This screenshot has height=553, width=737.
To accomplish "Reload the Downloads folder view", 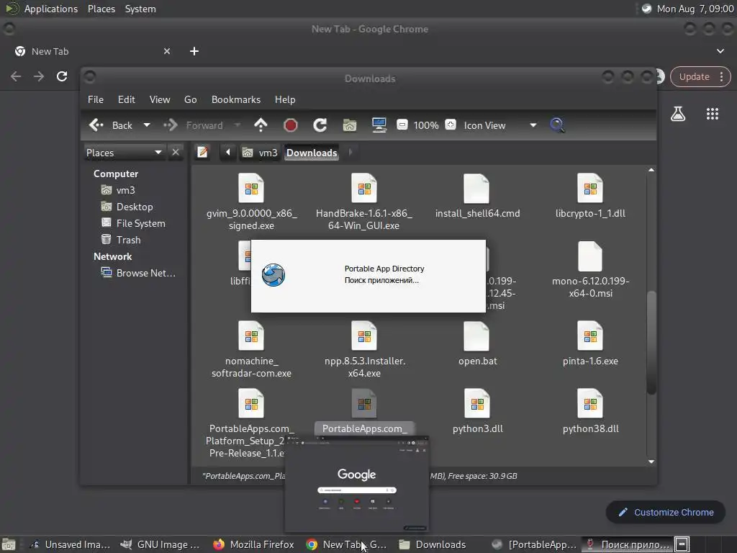I will point(320,125).
